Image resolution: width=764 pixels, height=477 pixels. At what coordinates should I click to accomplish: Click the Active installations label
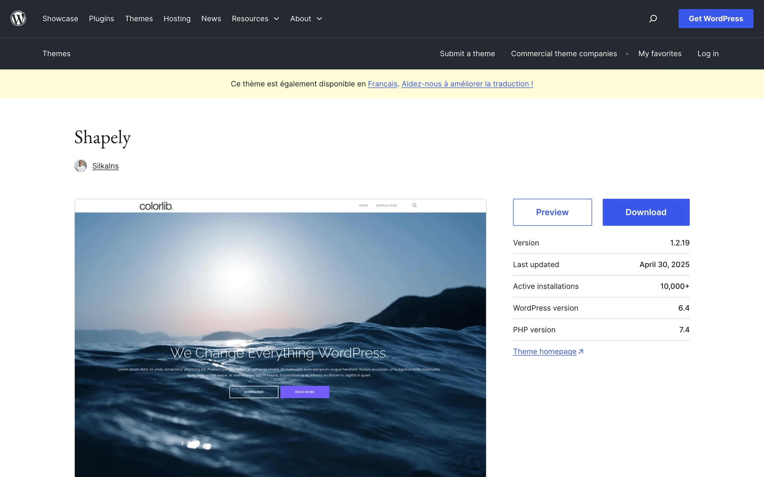(546, 286)
